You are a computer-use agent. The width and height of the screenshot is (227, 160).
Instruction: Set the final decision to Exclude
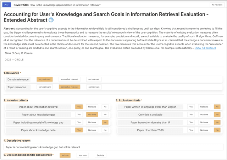[100, 155]
